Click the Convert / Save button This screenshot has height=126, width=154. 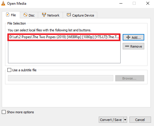[111, 120]
